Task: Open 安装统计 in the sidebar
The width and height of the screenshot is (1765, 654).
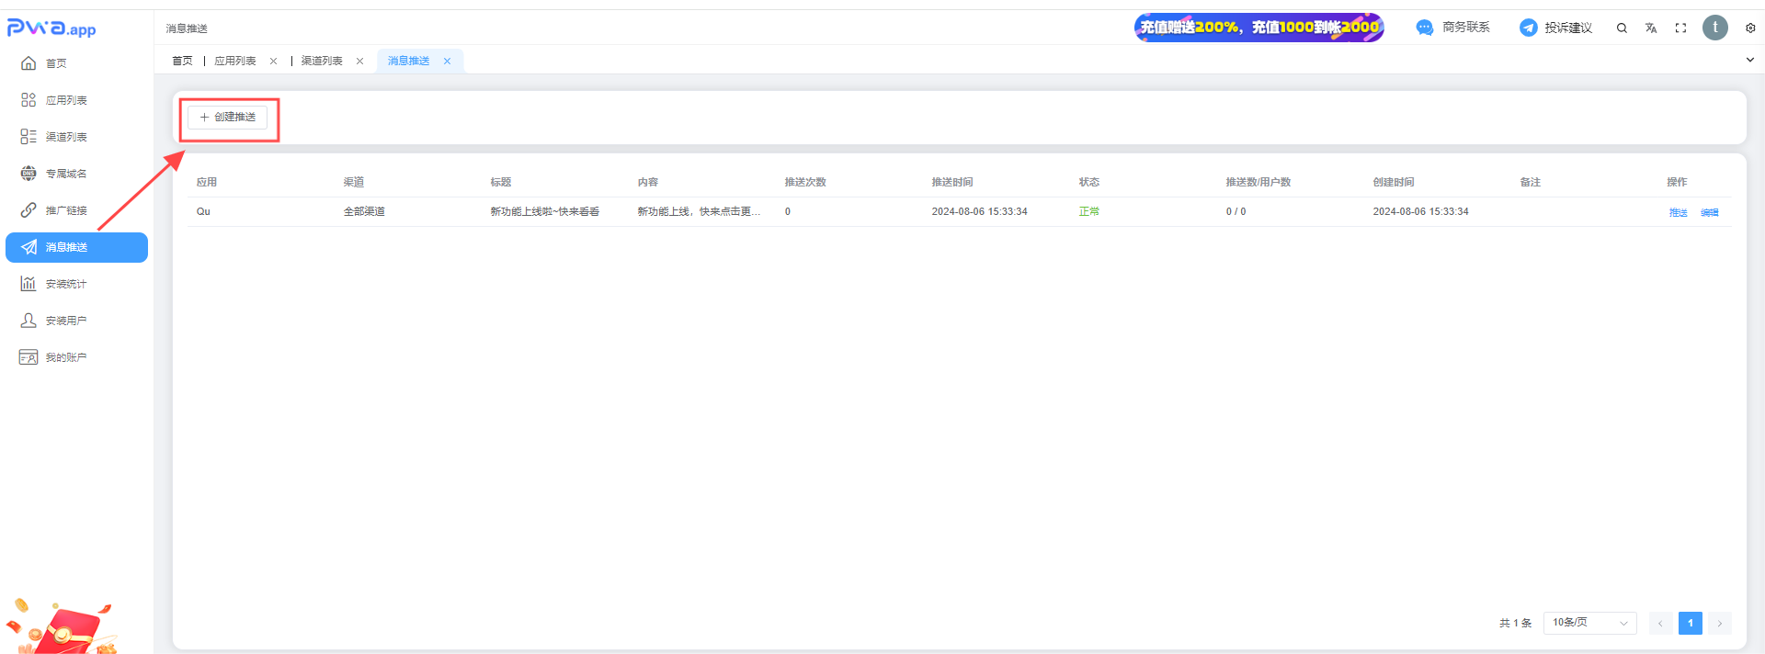Action: [x=66, y=284]
